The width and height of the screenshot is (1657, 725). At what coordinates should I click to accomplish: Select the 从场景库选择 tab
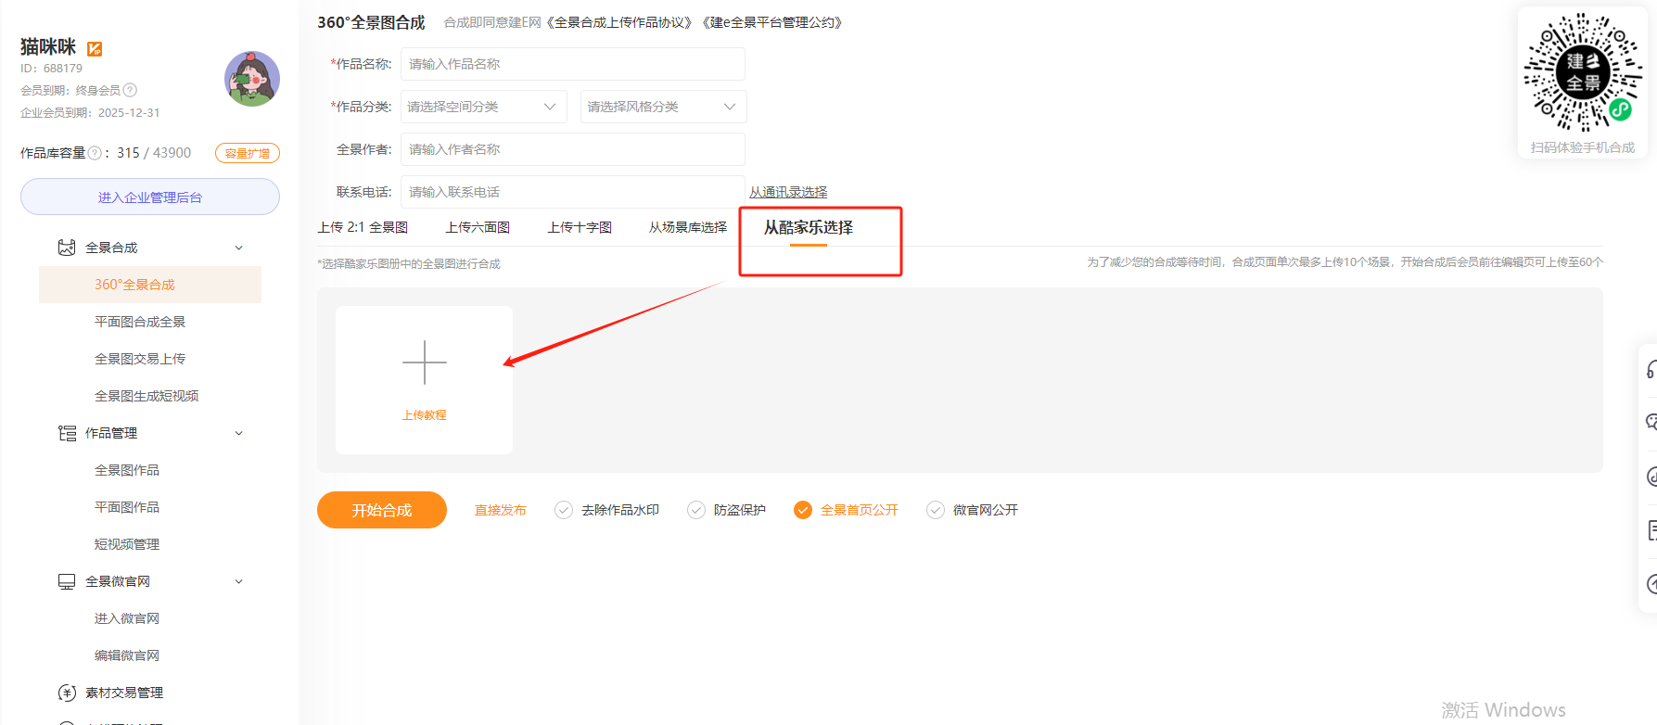click(687, 227)
